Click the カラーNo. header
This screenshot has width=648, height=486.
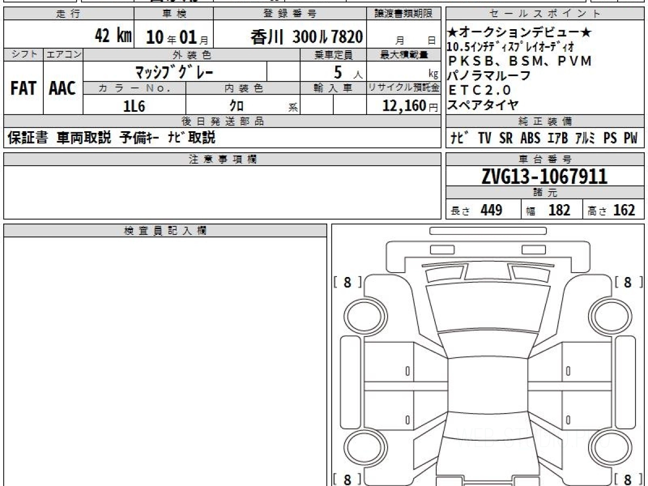click(134, 88)
